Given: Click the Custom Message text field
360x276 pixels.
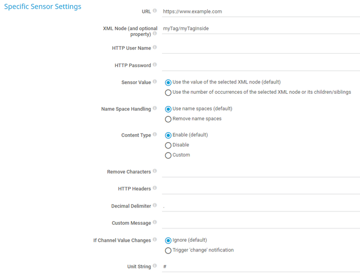Looking at the screenshot, I should (261, 223).
